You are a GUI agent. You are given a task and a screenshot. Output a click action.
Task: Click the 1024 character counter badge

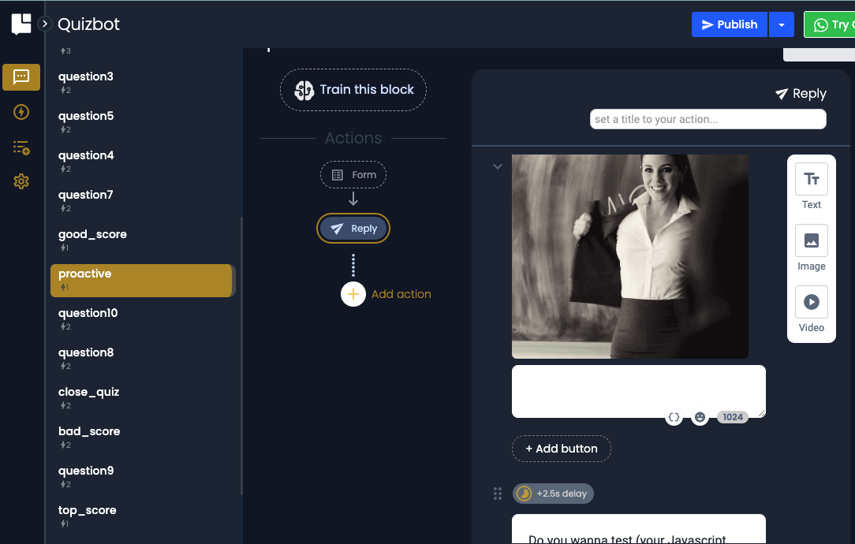[x=733, y=417]
